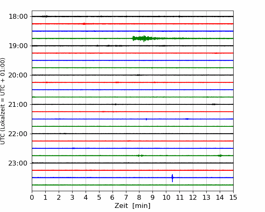Click the 23:00 time label on the y-axis
This screenshot has height=212, width=265.
pyautogui.click(x=18, y=163)
